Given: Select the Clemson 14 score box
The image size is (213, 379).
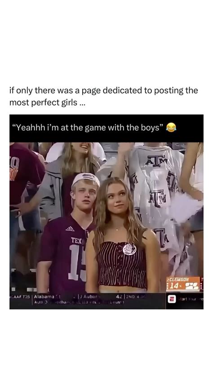Looking at the screenshot, I should 184,284.
